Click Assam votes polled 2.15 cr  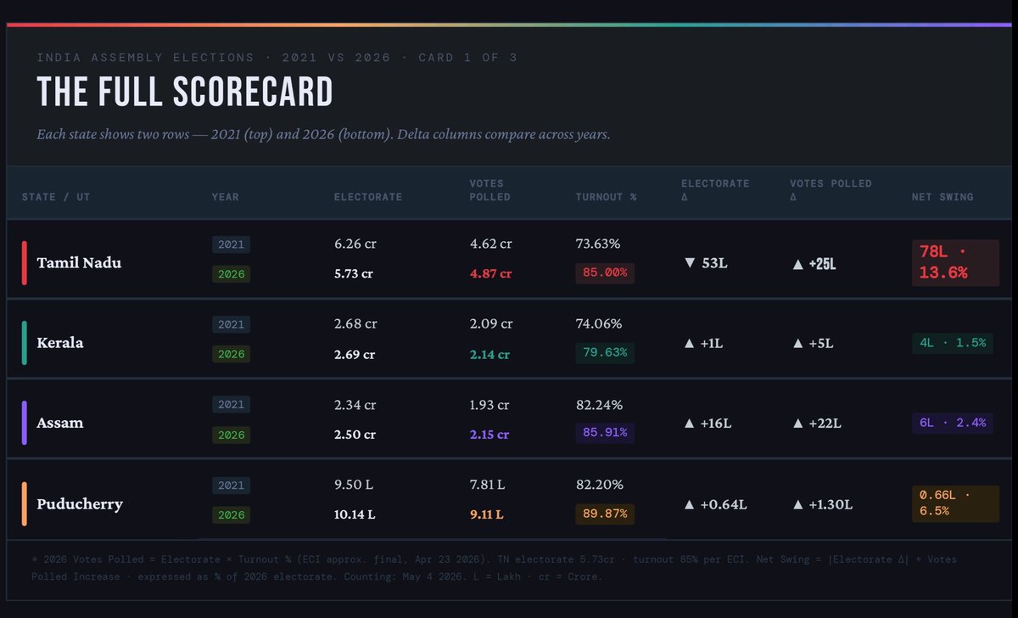coord(489,434)
